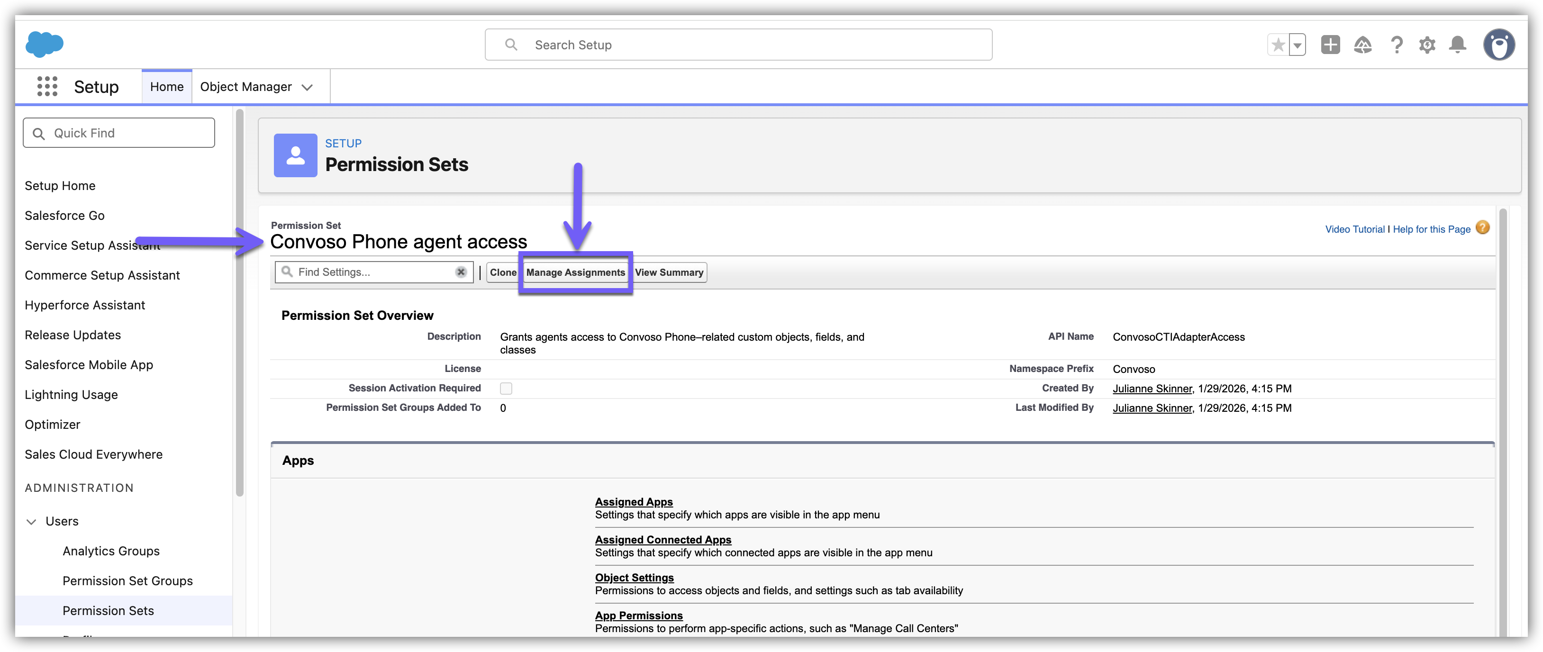Toggle Session Activation Required checkbox
1543x652 pixels.
tap(506, 388)
